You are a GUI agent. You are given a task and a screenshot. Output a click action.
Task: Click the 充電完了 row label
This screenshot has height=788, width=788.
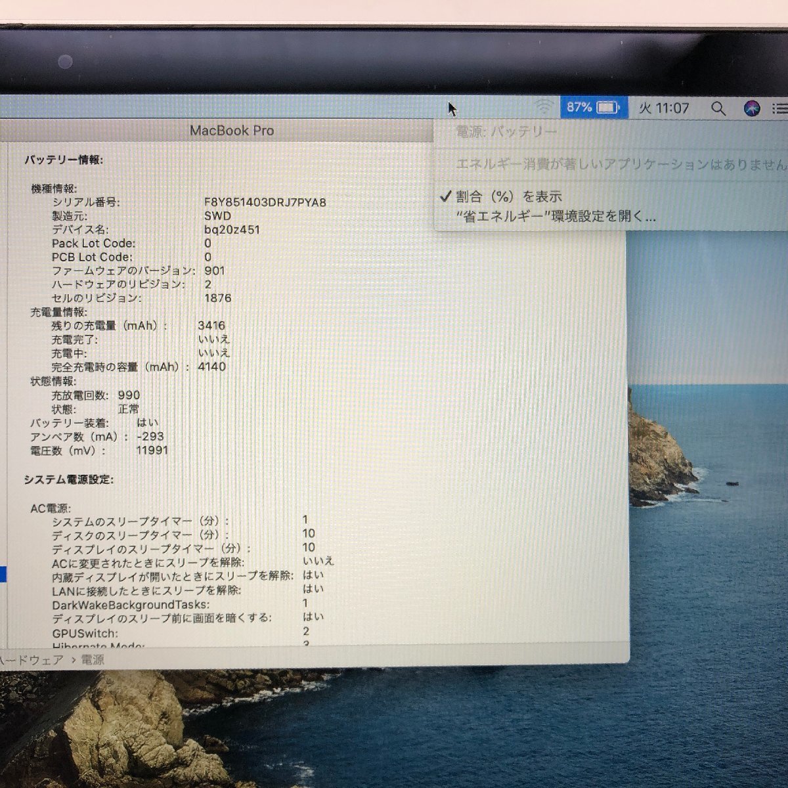pos(75,339)
